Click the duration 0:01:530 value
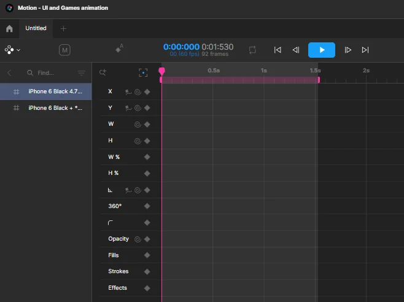 218,47
